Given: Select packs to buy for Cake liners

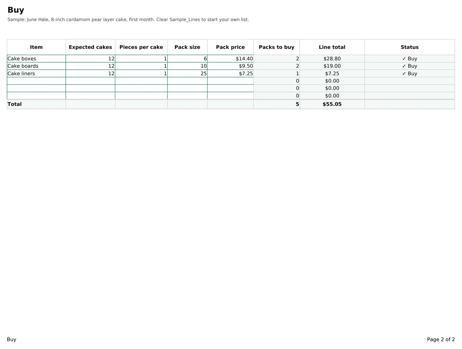Looking at the screenshot, I should (x=277, y=74).
